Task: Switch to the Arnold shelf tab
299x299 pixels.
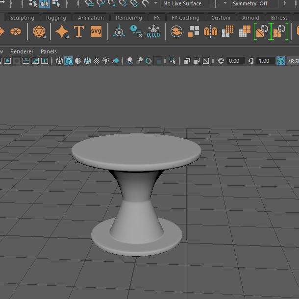Action: 250,18
